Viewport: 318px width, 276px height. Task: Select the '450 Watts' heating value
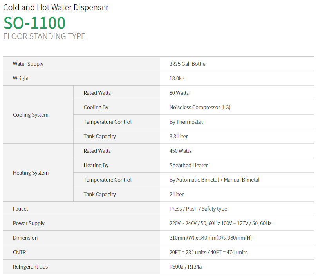(x=181, y=151)
